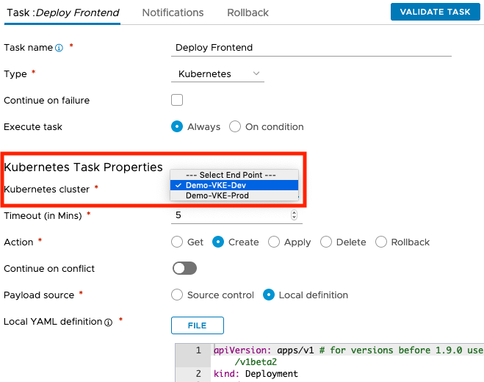Open the Type dropdown chevron
Image resolution: width=484 pixels, height=382 pixels.
(x=256, y=73)
